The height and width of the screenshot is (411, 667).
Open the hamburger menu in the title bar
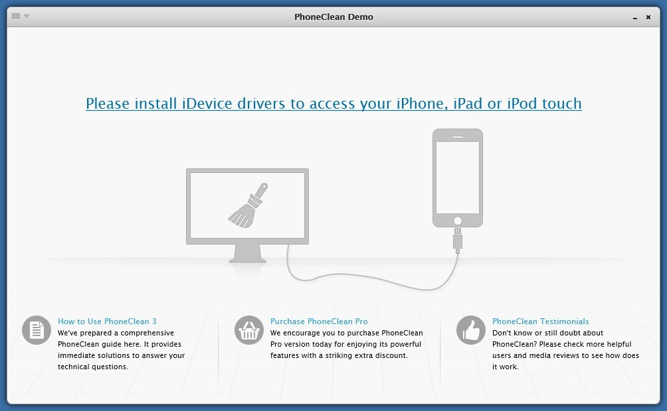coord(16,16)
